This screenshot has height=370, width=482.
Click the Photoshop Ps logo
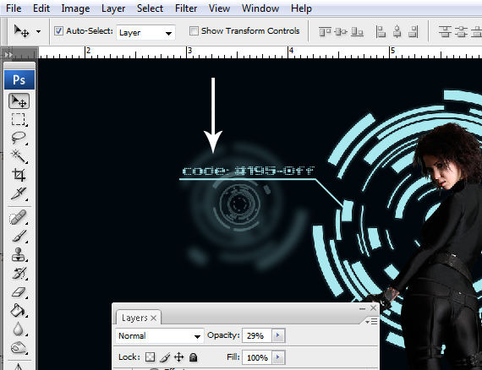pos(19,79)
